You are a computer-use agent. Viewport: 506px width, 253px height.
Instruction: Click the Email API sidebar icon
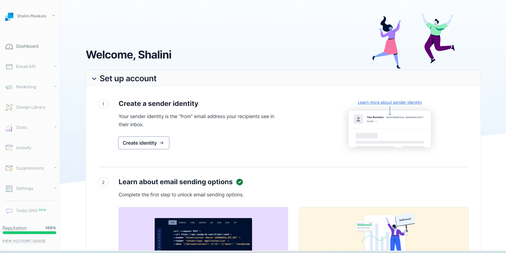[x=9, y=67]
